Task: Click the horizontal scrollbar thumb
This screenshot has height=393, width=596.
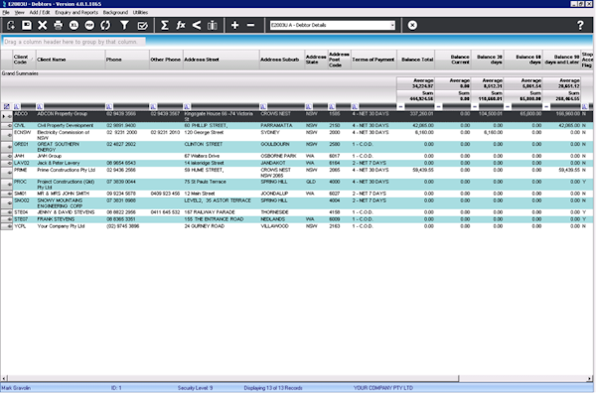Action: 233,378
